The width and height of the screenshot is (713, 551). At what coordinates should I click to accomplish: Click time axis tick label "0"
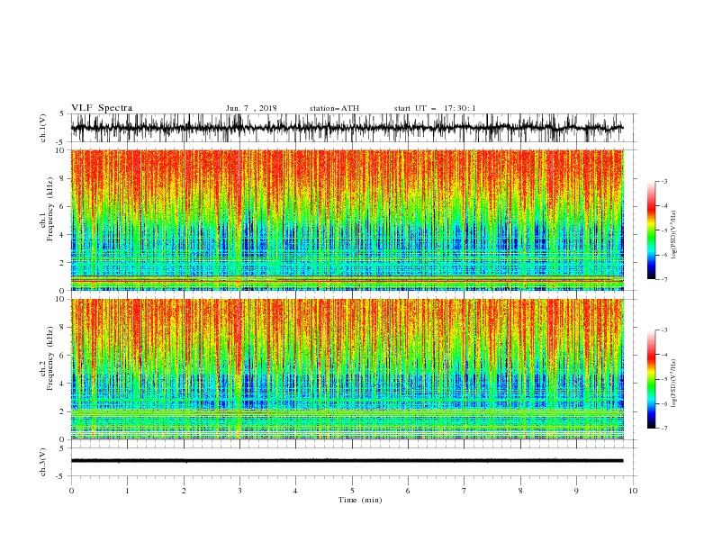point(71,491)
